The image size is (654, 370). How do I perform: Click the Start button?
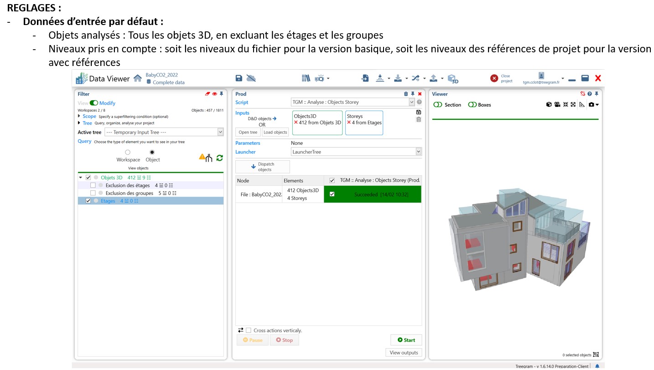point(406,340)
